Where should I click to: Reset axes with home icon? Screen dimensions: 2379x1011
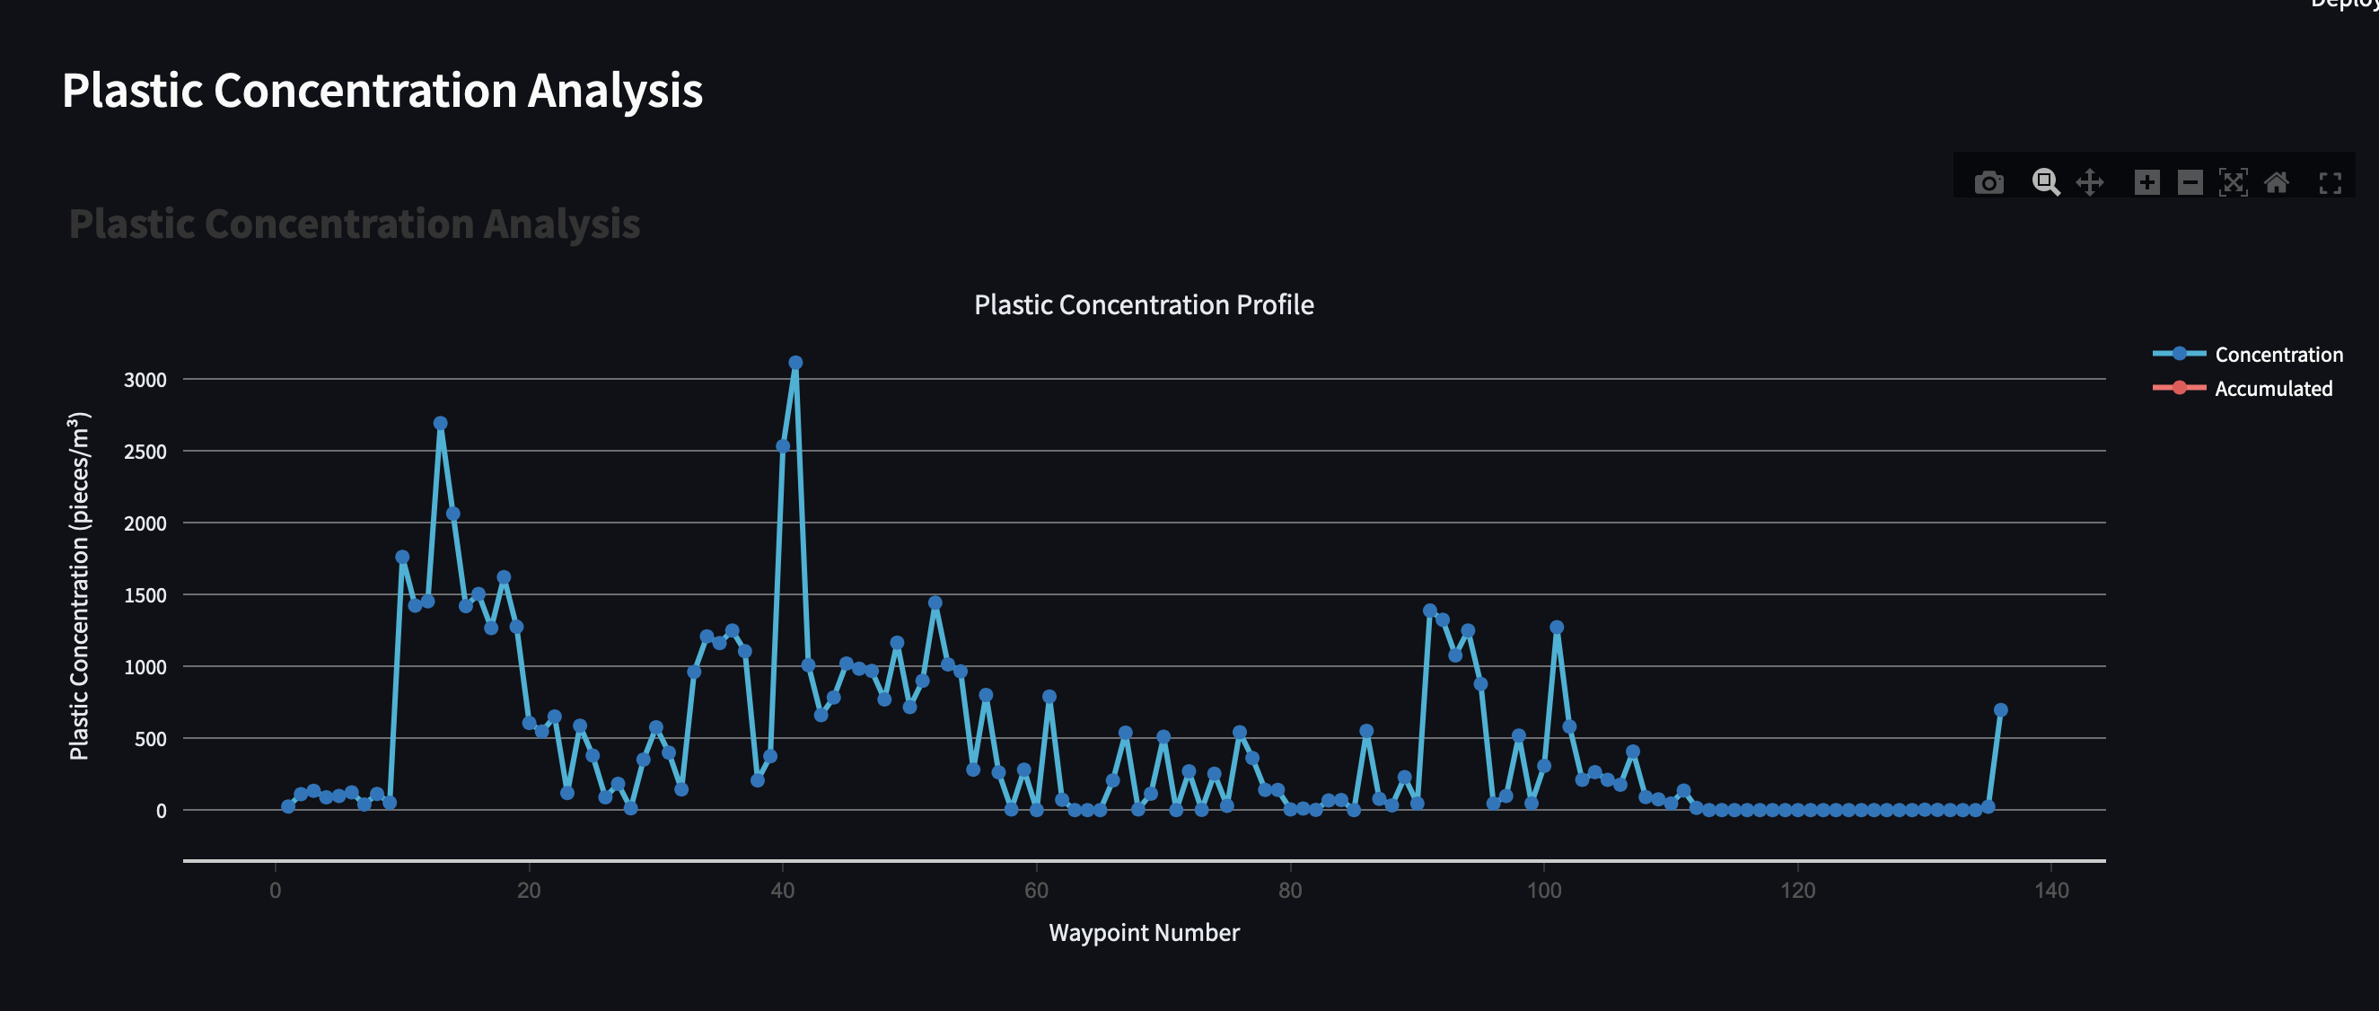pos(2277,183)
